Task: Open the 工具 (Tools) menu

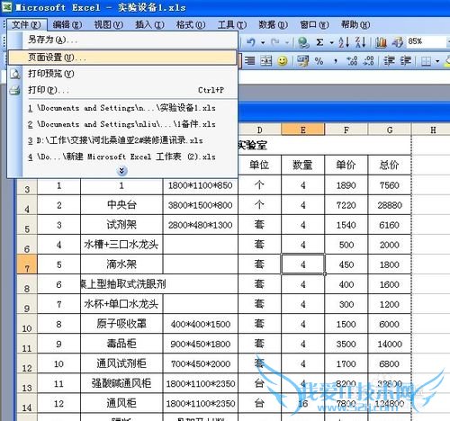Action: pyautogui.click(x=232, y=24)
